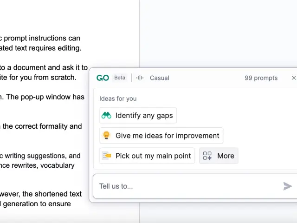
Task: Click the binoculars icon
Action: click(107, 116)
